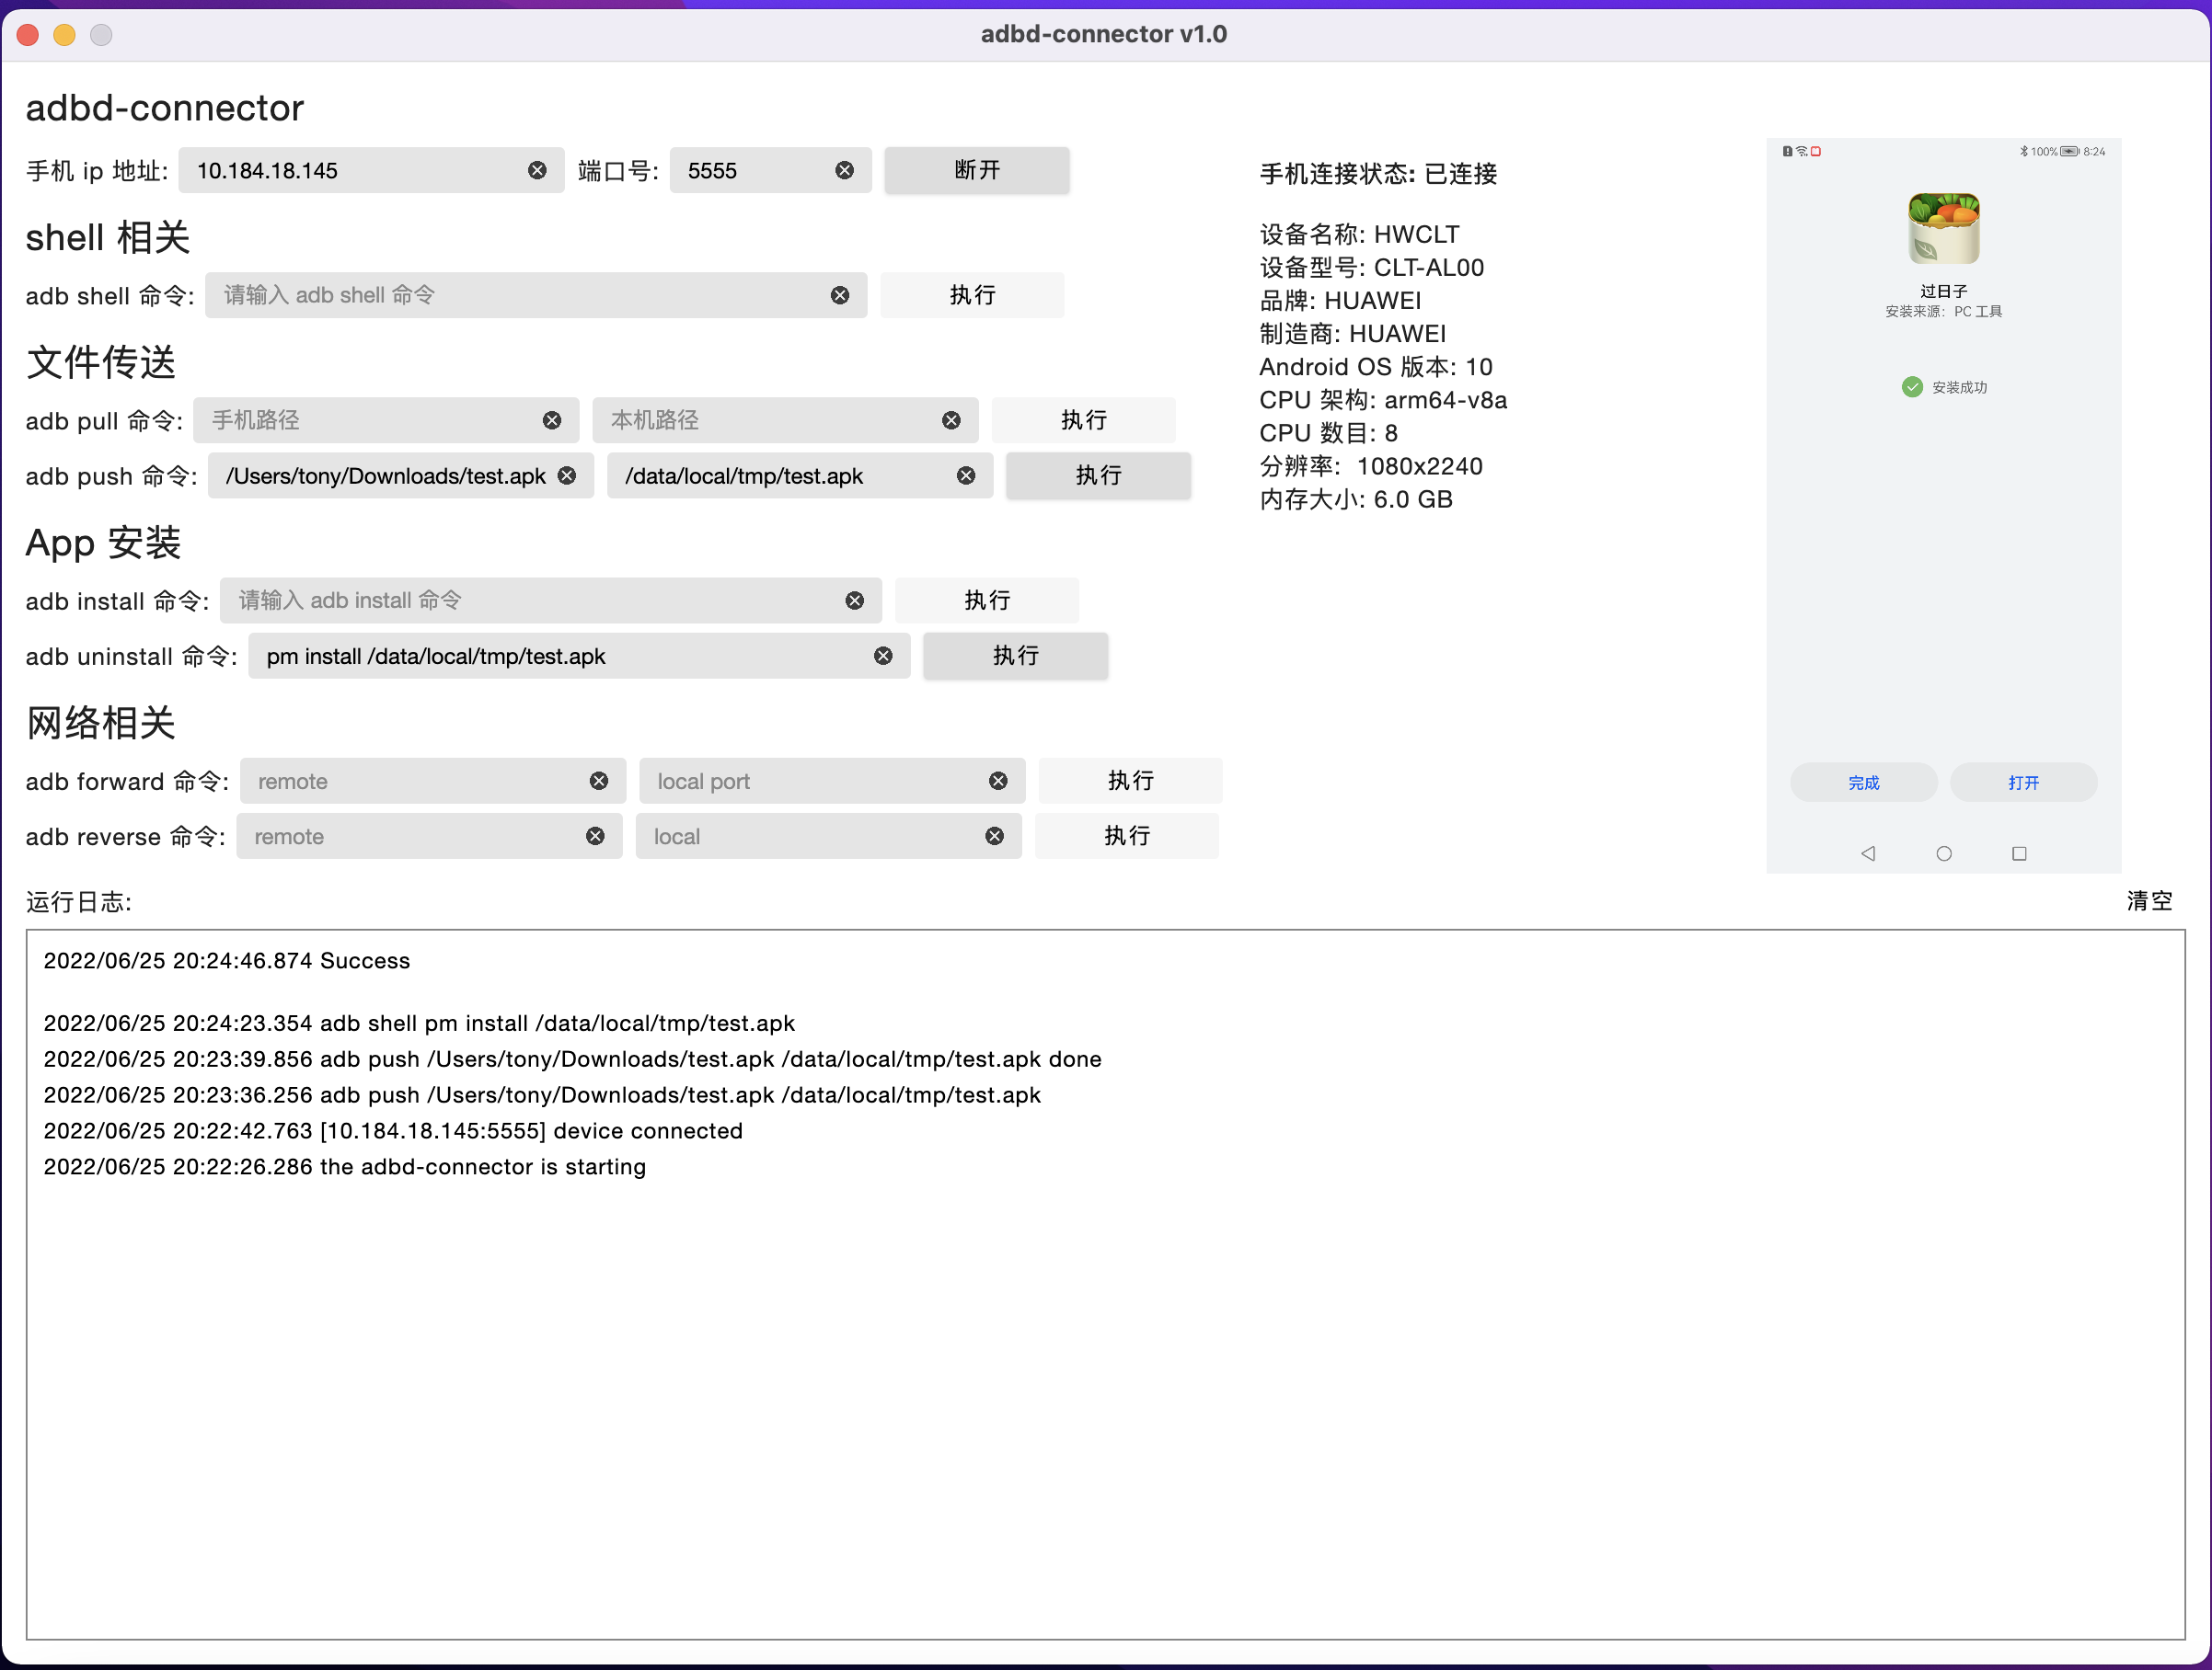Tap the home circle on phone screen
2212x1670 pixels.
(x=1943, y=853)
